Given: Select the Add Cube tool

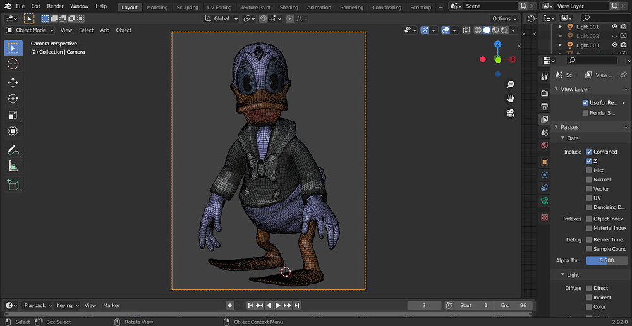Looking at the screenshot, I should [13, 185].
